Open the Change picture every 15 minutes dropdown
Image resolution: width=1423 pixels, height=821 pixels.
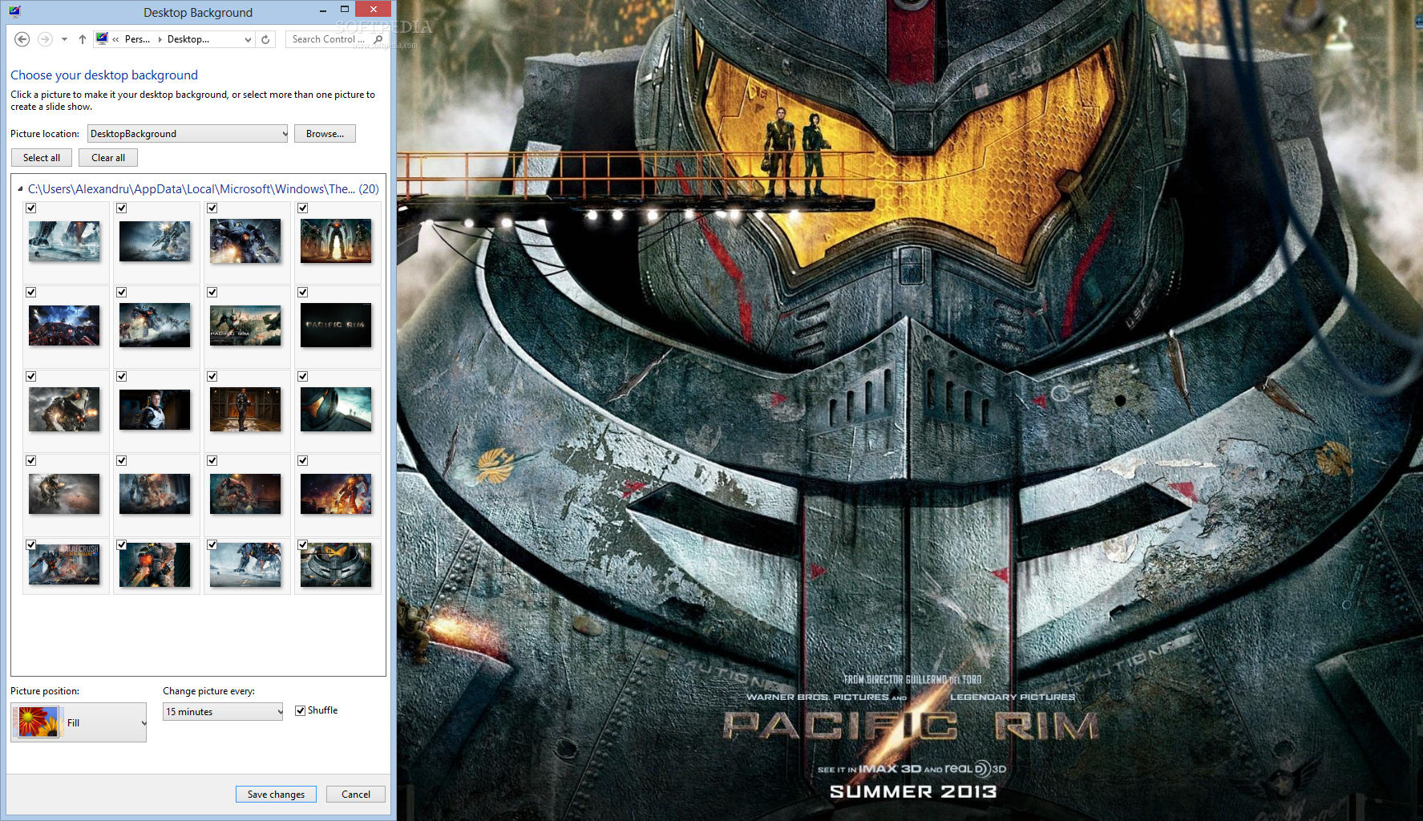click(223, 712)
